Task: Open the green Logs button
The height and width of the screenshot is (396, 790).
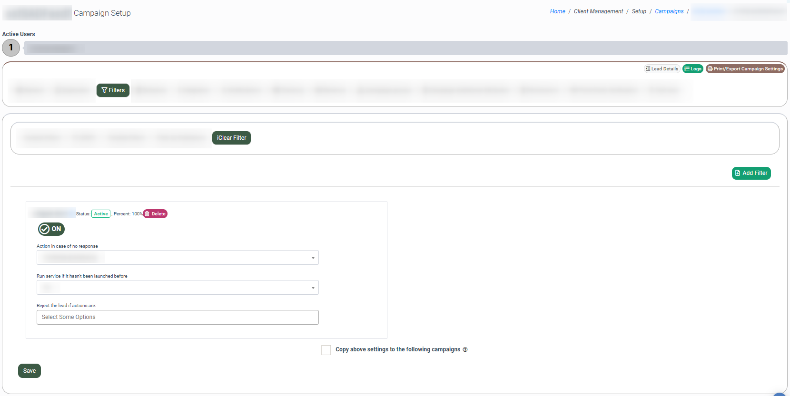Action: tap(693, 69)
